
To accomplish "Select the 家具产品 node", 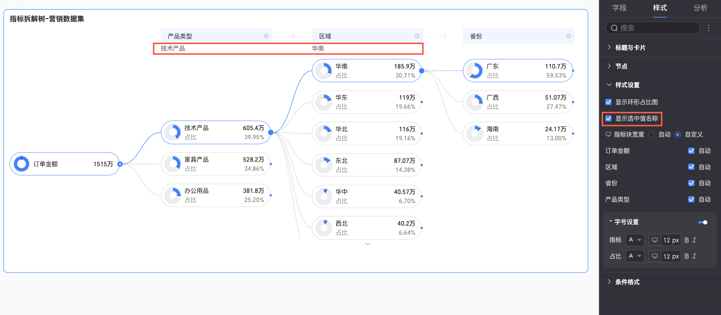I will 216,164.
